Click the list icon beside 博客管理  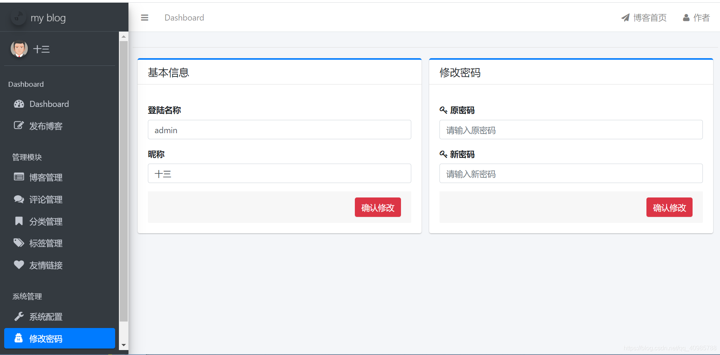pyautogui.click(x=19, y=177)
